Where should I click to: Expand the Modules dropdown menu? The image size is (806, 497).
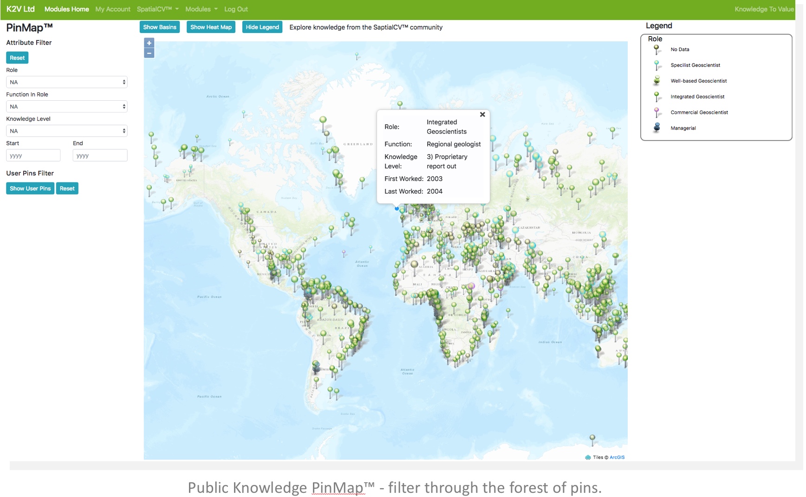pyautogui.click(x=201, y=9)
